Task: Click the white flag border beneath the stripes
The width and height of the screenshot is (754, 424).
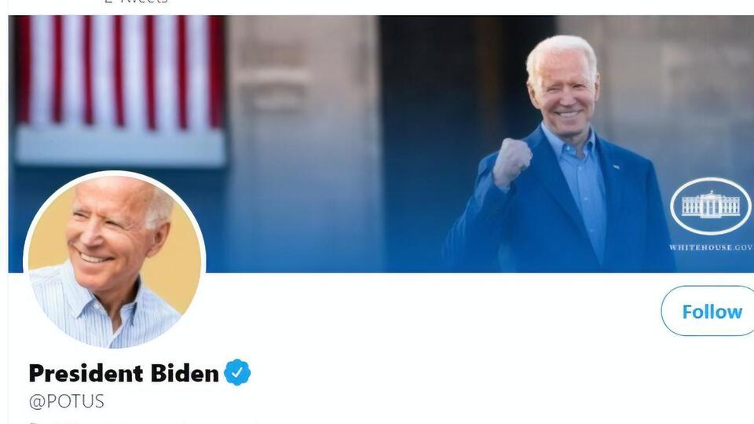Action: coord(120,147)
